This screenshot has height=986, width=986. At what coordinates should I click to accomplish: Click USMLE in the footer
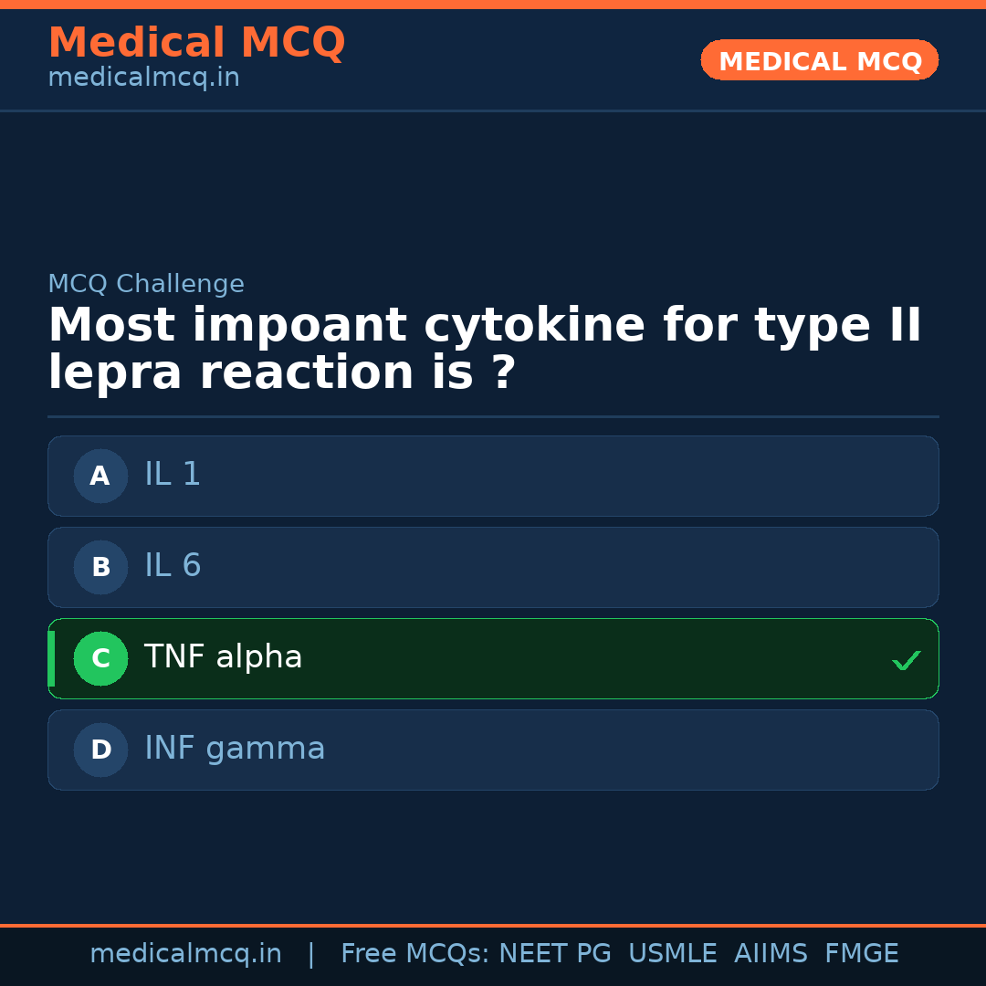pos(672,954)
